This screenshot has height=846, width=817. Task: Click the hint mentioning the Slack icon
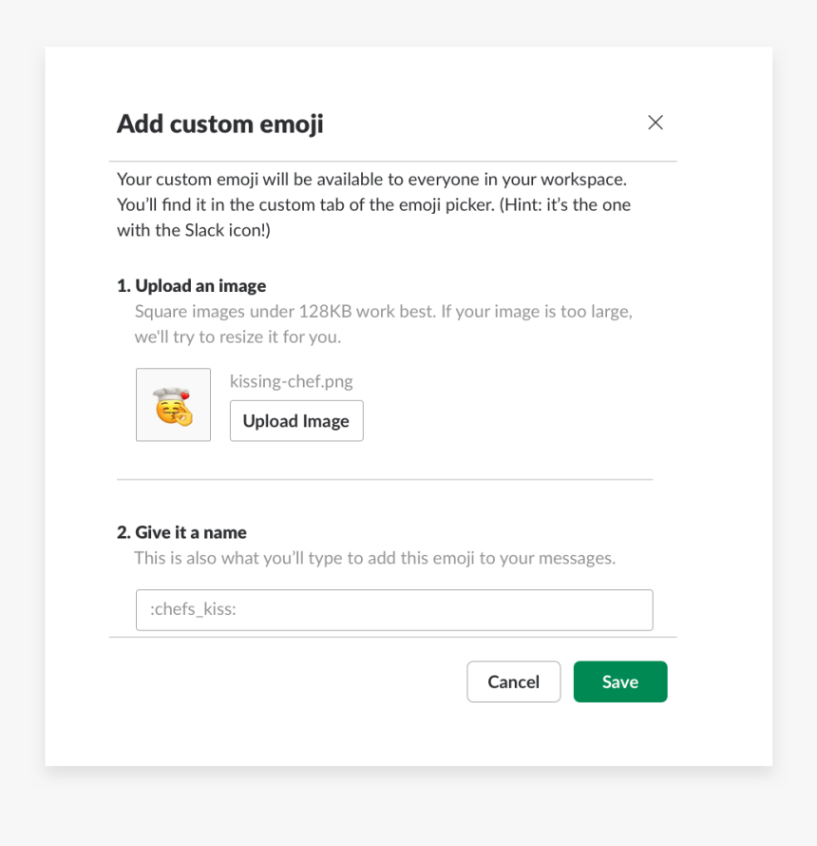click(194, 230)
